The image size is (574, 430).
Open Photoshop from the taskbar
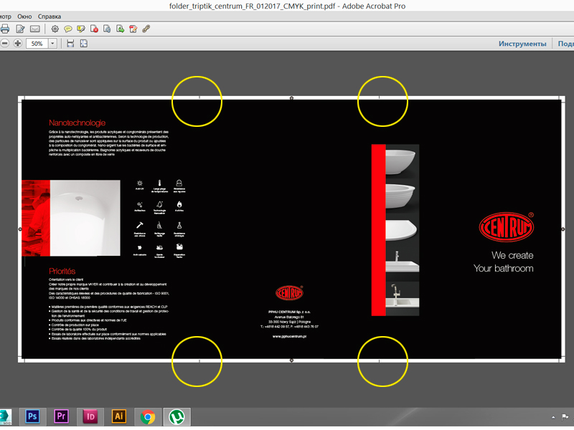[32, 416]
